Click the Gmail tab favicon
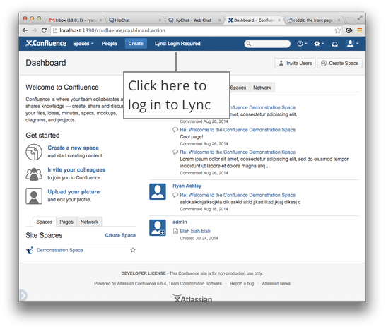 [x=52, y=20]
